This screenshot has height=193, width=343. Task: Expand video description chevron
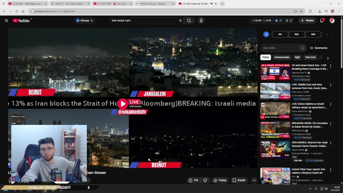[88, 180]
